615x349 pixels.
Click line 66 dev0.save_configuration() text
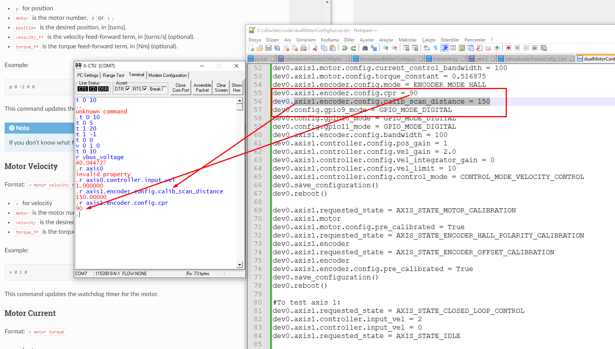pyautogui.click(x=325, y=185)
